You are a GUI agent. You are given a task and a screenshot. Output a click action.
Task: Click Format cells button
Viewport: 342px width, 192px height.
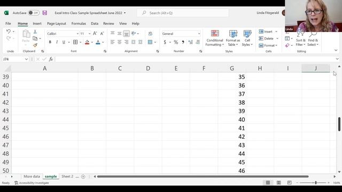(x=268, y=45)
